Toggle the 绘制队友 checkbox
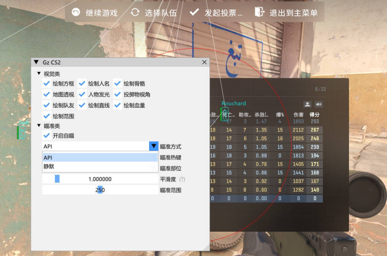This screenshot has width=387, height=256. coord(46,105)
